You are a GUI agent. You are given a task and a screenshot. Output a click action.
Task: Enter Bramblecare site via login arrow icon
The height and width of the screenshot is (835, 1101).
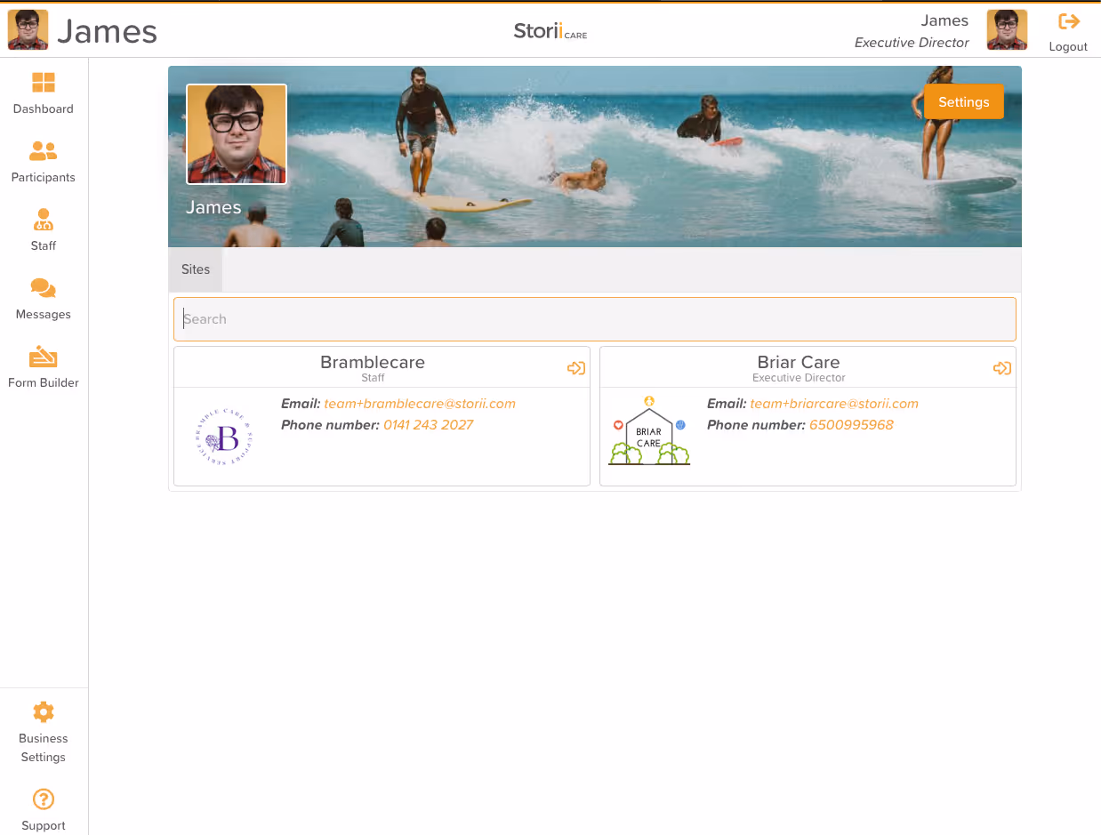(x=576, y=368)
